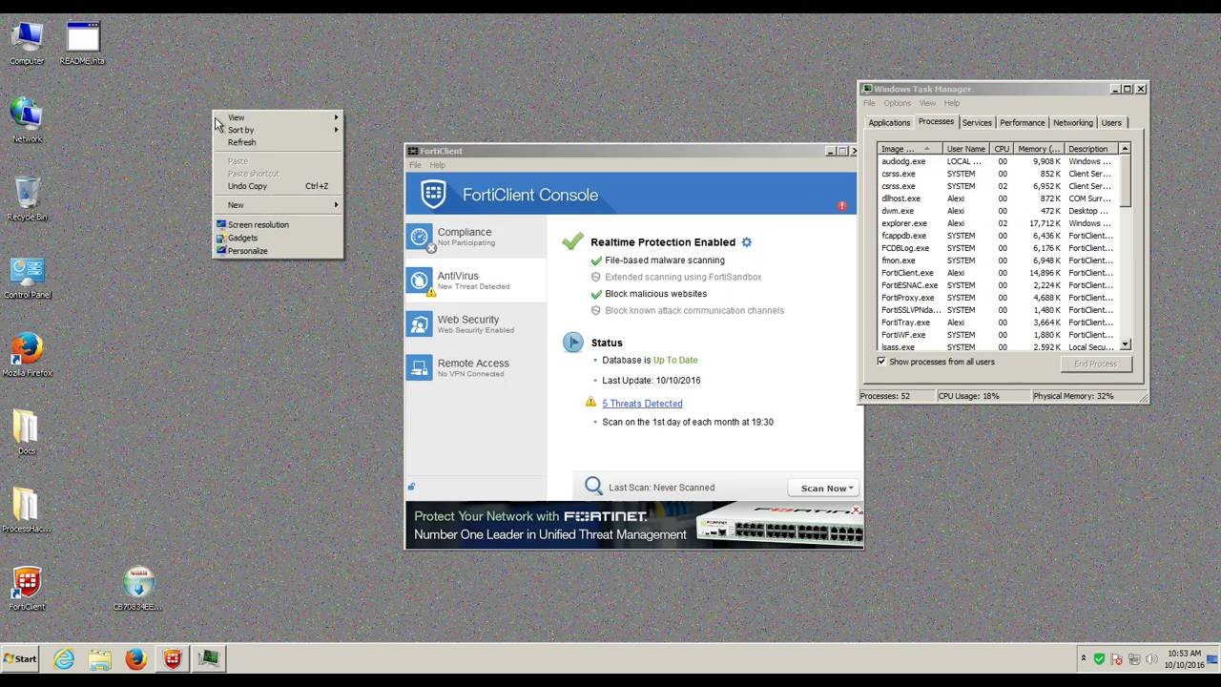Open Screen resolution from context menu
1221x687 pixels.
click(278, 225)
